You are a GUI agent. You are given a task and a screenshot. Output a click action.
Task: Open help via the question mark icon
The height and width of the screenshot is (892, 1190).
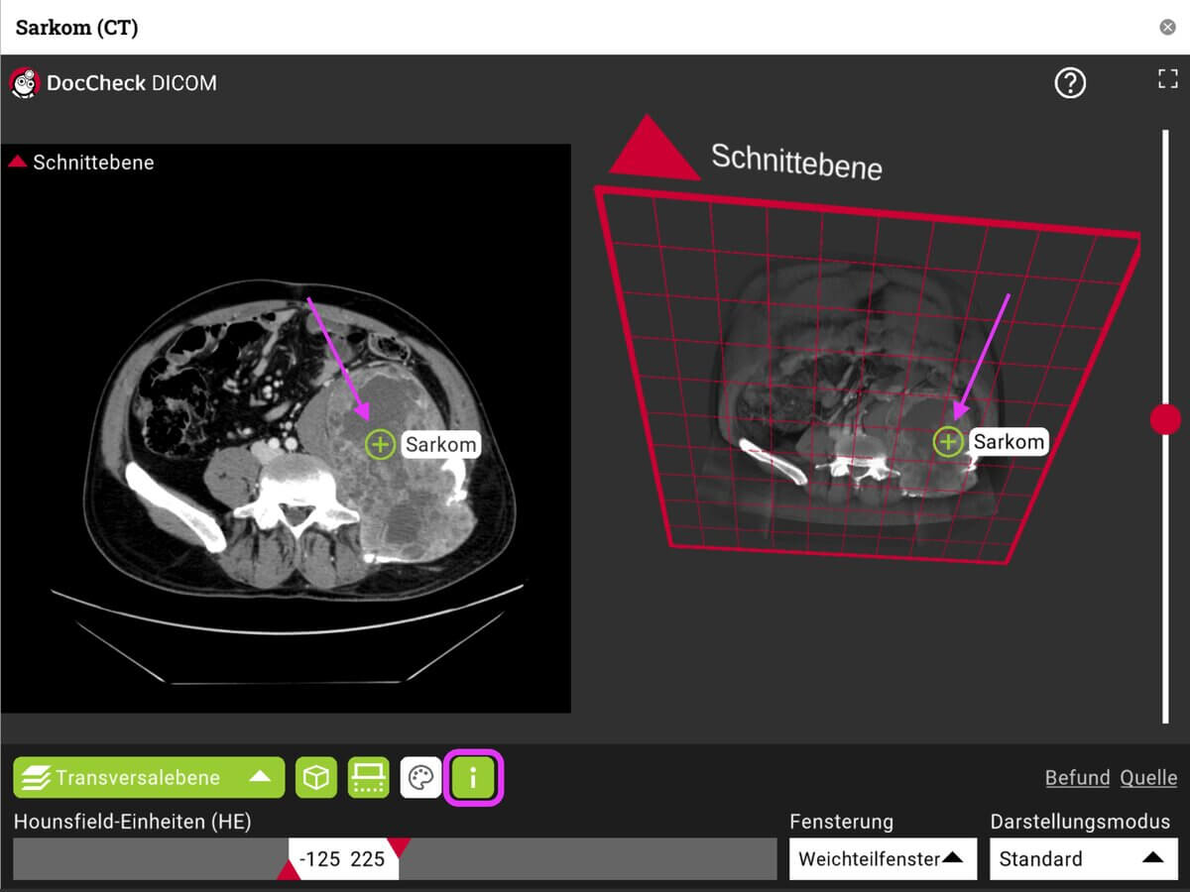(x=1070, y=83)
